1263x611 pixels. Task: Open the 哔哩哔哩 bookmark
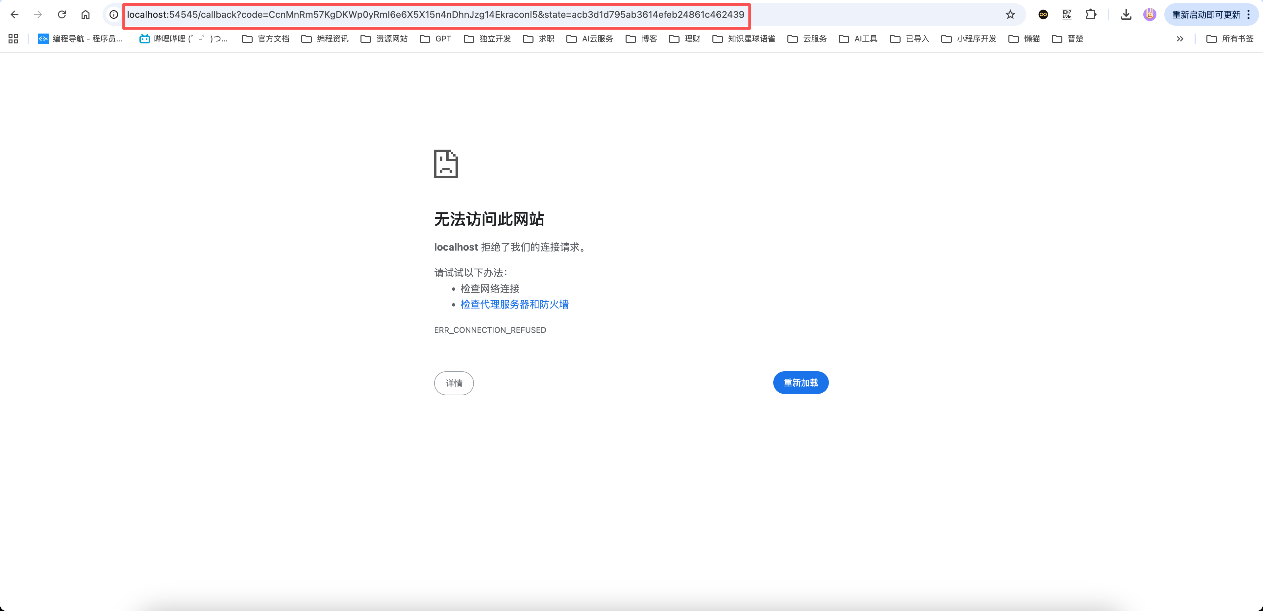[184, 39]
